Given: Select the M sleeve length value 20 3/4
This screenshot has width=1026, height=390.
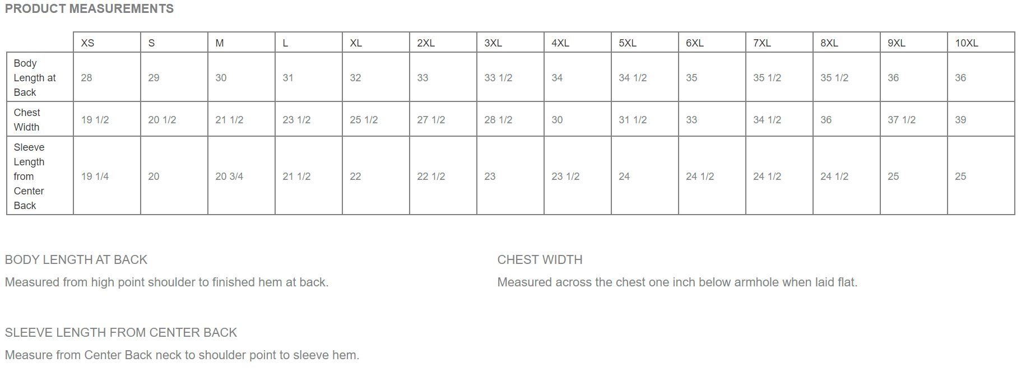Looking at the screenshot, I should click(229, 177).
